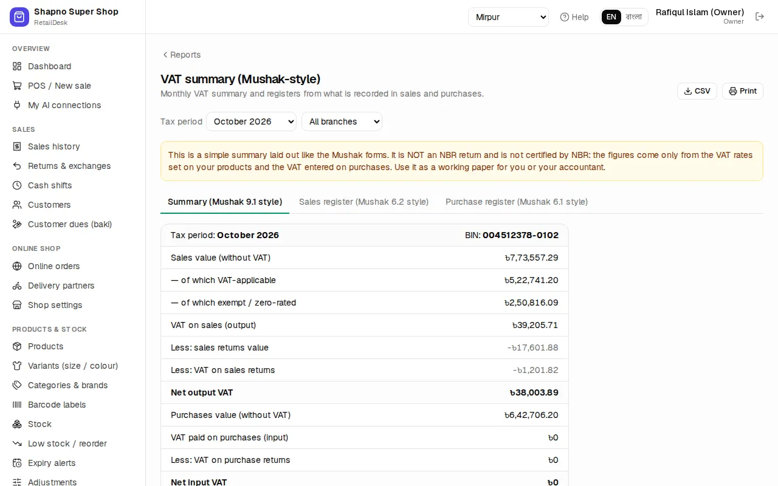
Task: Select the Summary (Mushak 9.1 style) tab
Action: (x=225, y=202)
